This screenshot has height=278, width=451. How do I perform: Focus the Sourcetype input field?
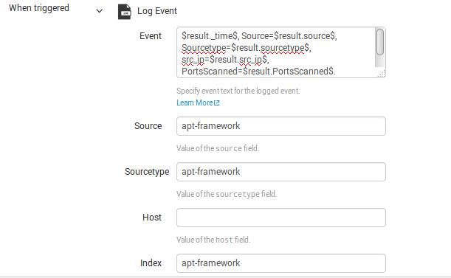click(x=281, y=172)
